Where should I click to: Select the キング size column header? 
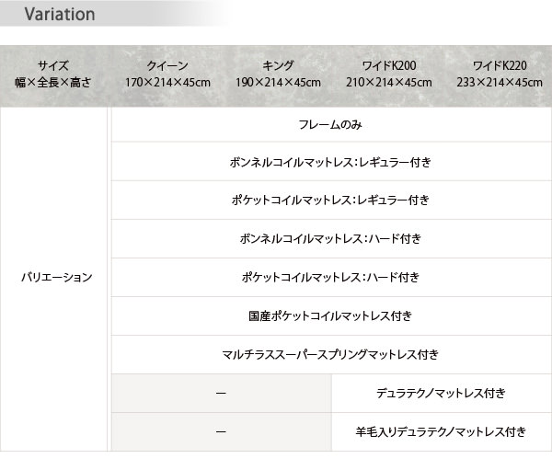(x=278, y=75)
